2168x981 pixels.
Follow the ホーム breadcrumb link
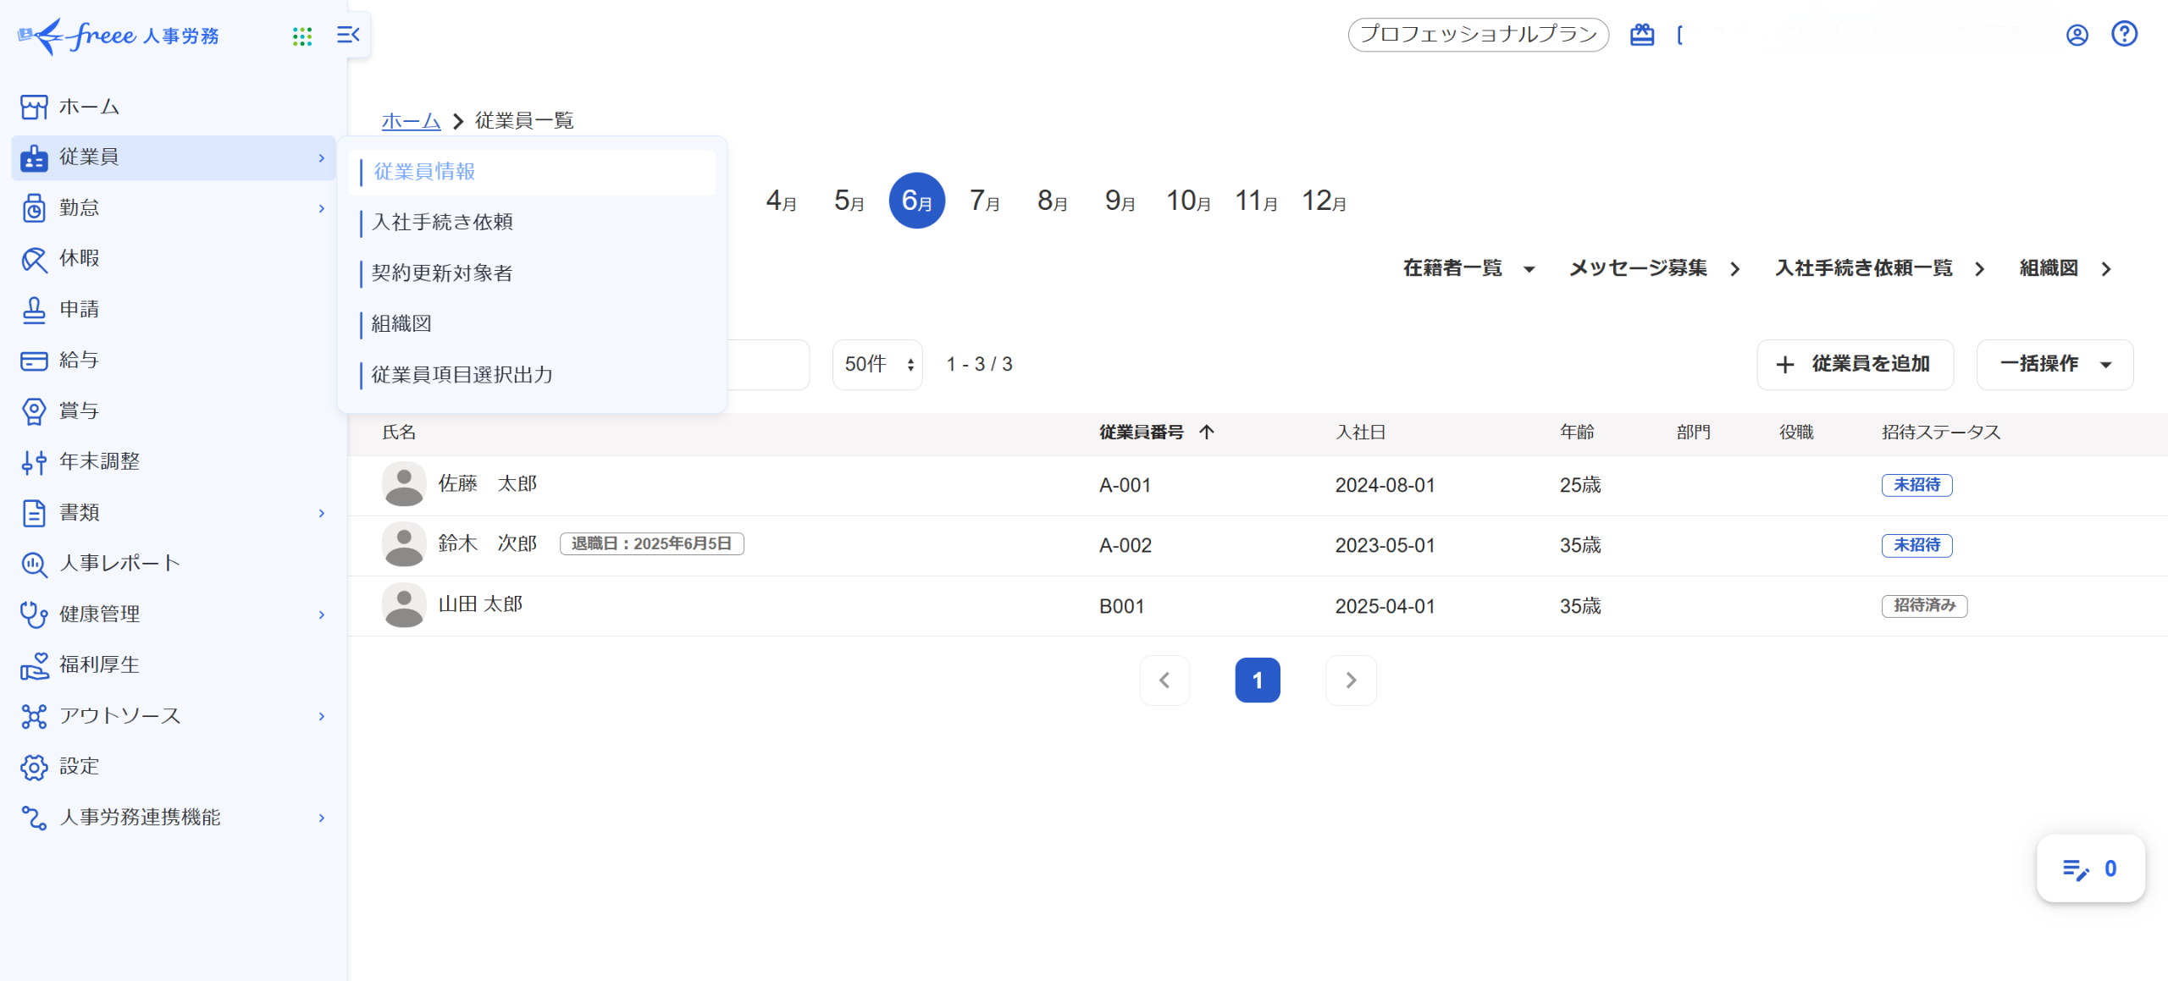pyautogui.click(x=411, y=121)
